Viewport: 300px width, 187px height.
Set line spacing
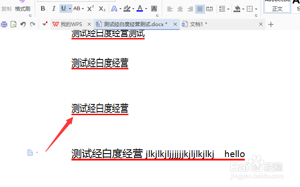(222, 9)
